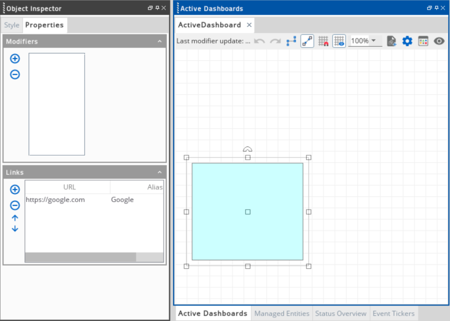
Task: Move link up with arrow icon
Action: coord(15,218)
